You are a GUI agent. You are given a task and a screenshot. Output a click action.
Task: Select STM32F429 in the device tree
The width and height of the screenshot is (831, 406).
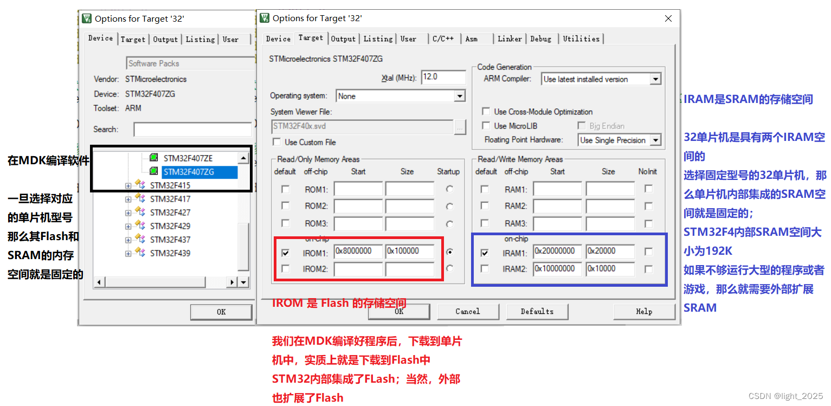point(170,226)
